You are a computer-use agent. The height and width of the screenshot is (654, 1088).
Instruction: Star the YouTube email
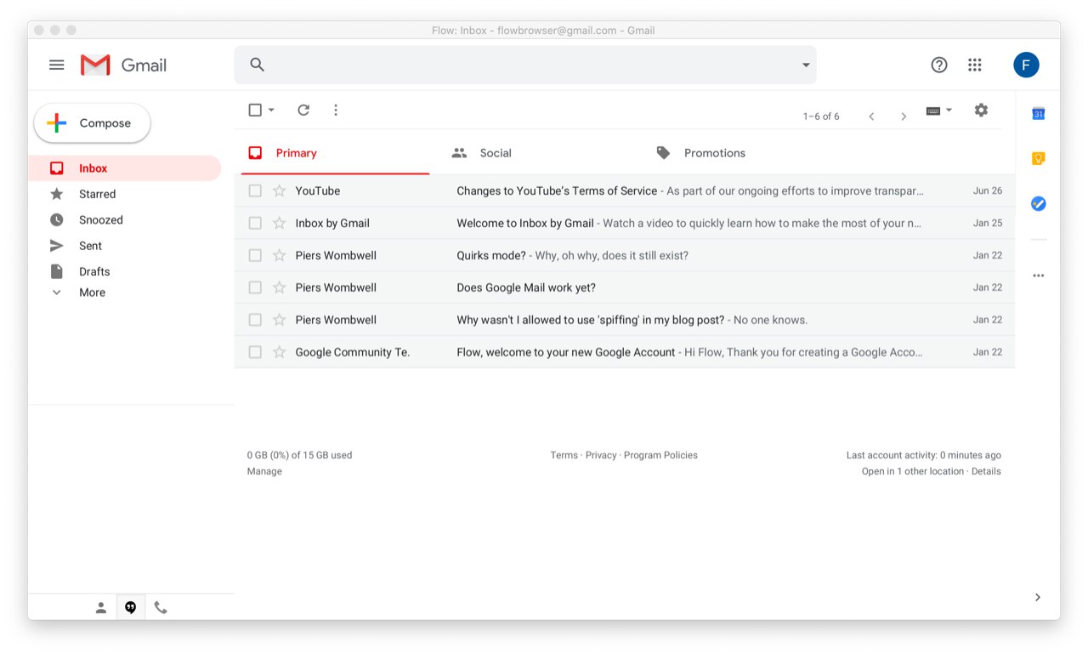279,191
